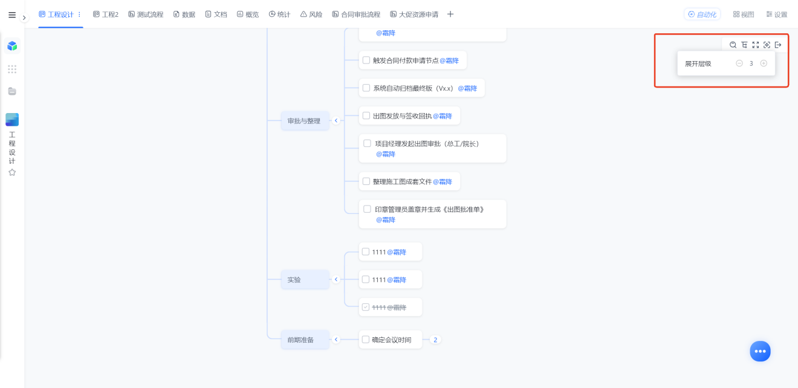
Task: Switch to the 概览 tab
Action: (x=248, y=15)
